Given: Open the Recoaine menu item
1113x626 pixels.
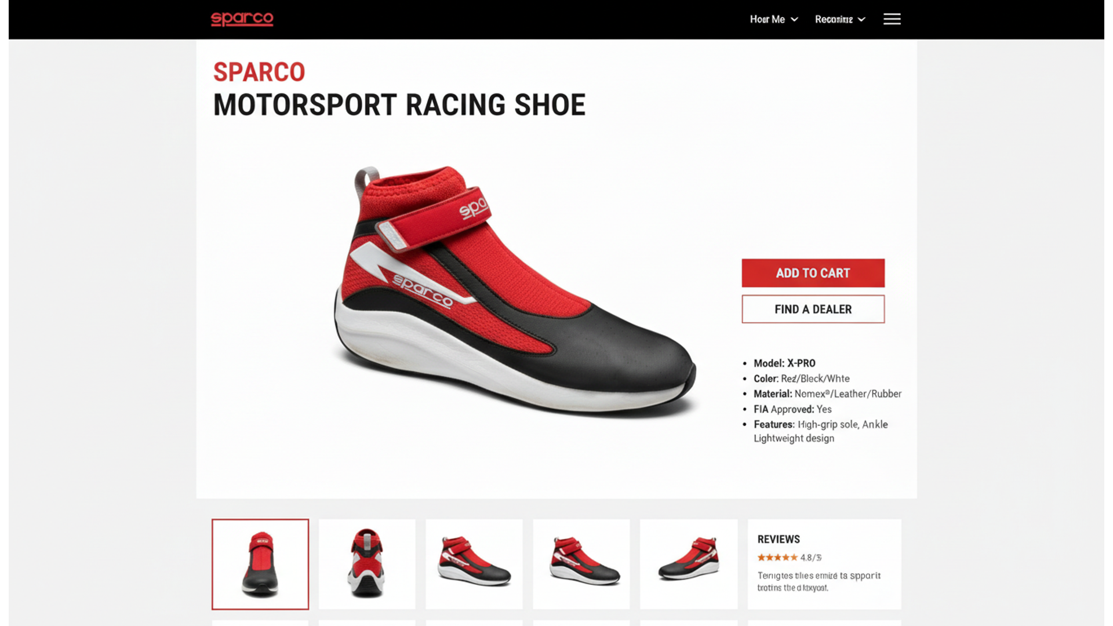Looking at the screenshot, I should pos(834,19).
